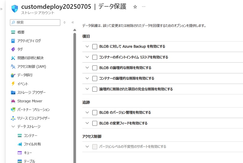Expand BLOB の変更フィード row chevron

pos(87,123)
